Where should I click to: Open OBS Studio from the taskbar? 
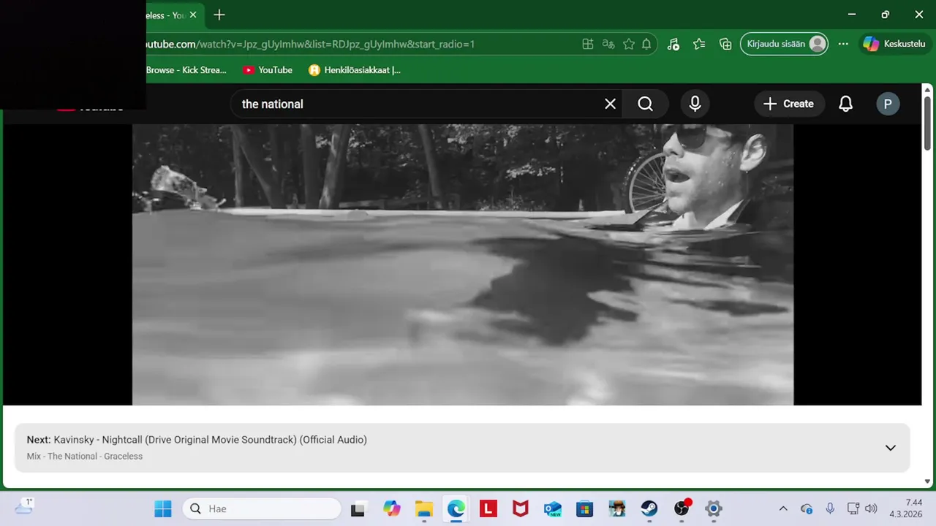pyautogui.click(x=682, y=508)
